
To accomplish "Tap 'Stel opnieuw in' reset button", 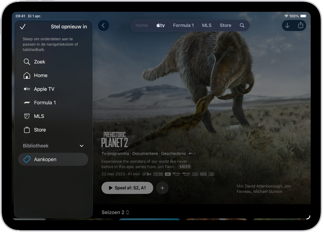I will click(69, 27).
